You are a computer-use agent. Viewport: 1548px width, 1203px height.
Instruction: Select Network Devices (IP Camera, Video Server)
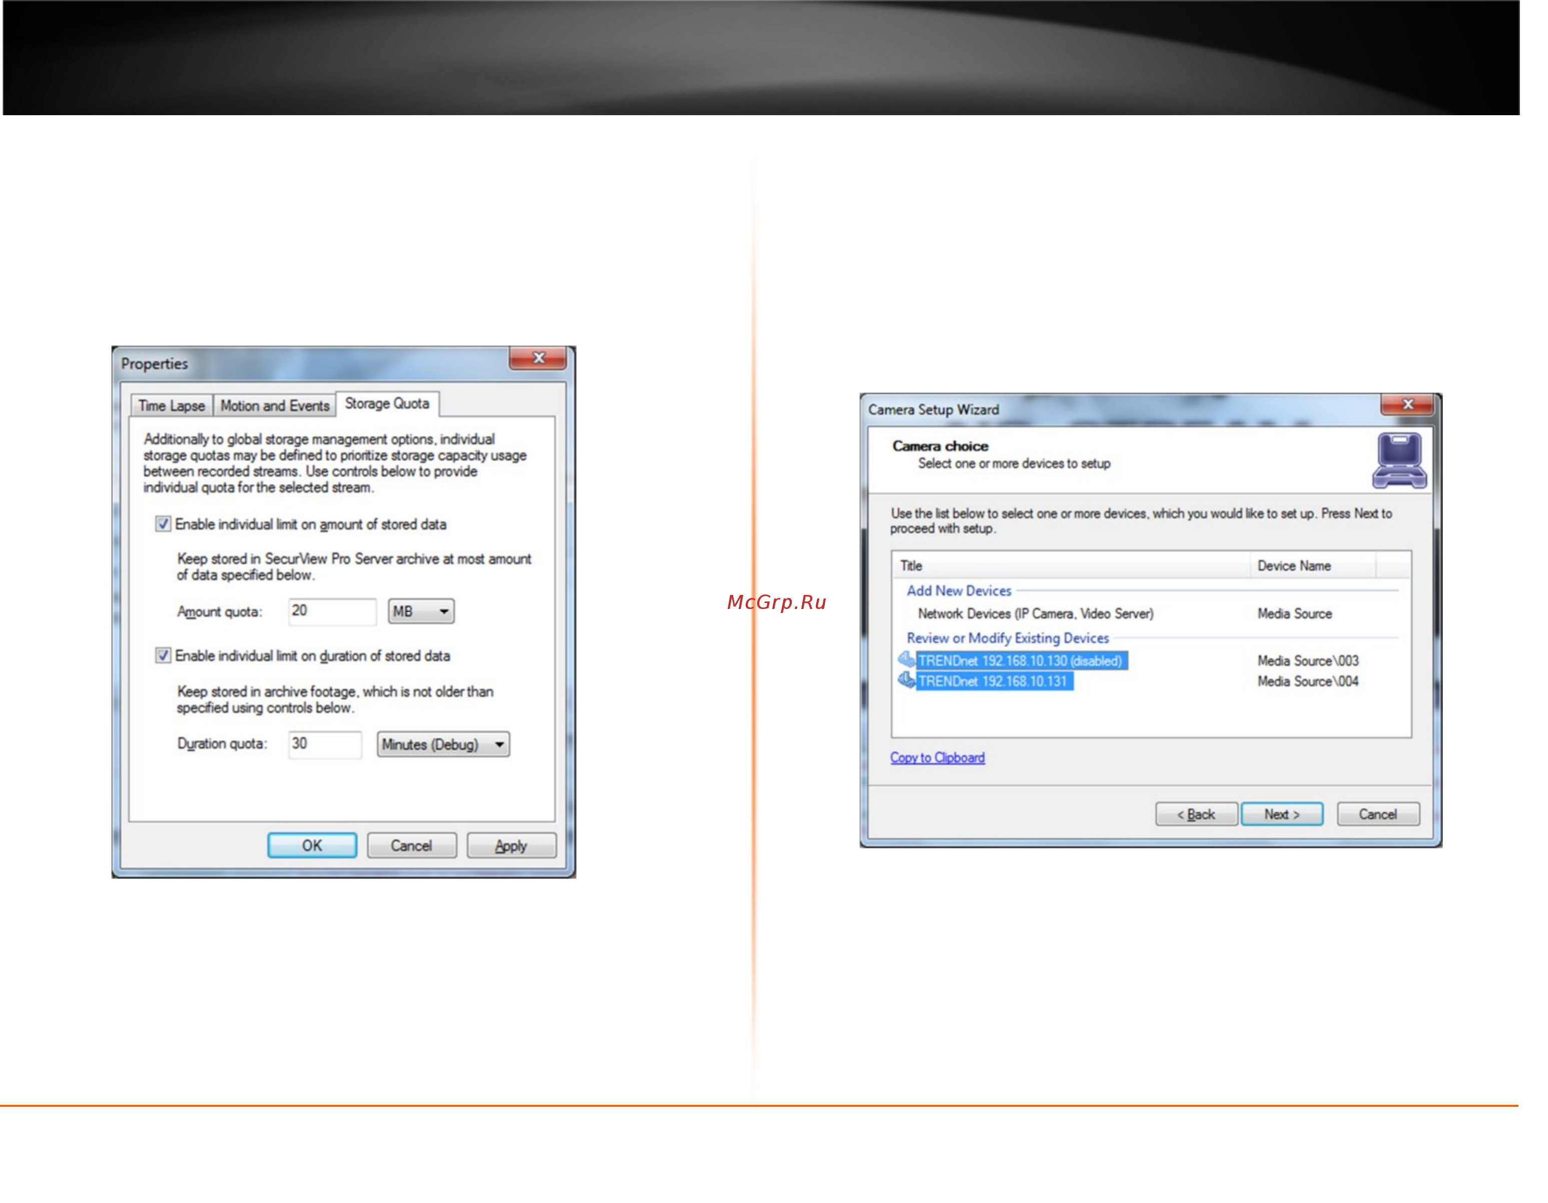[x=1036, y=614]
